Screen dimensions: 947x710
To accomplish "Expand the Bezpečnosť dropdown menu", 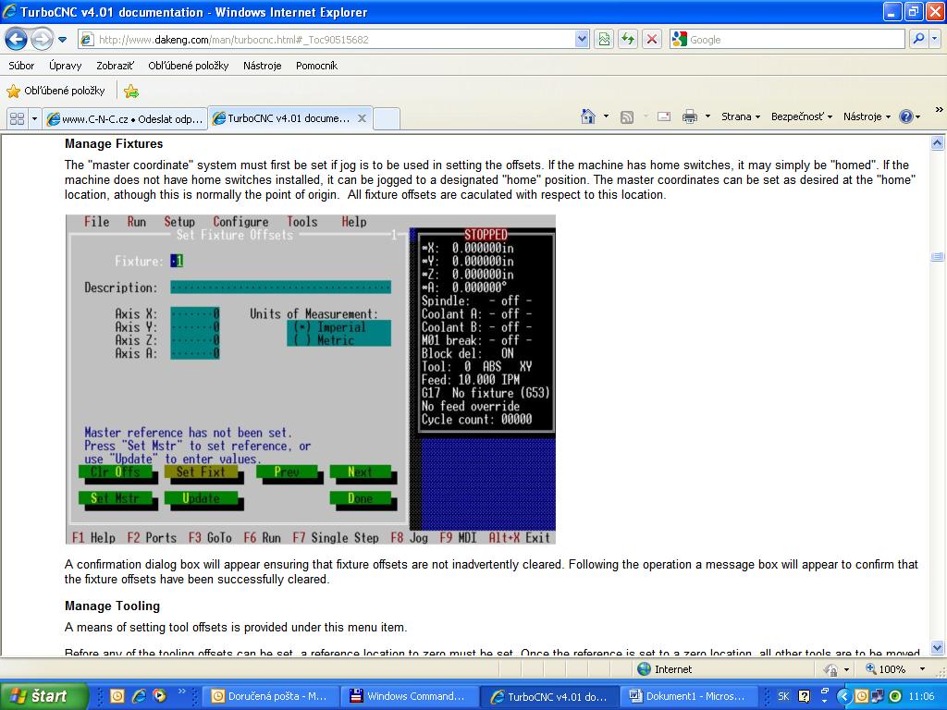I will tap(801, 116).
